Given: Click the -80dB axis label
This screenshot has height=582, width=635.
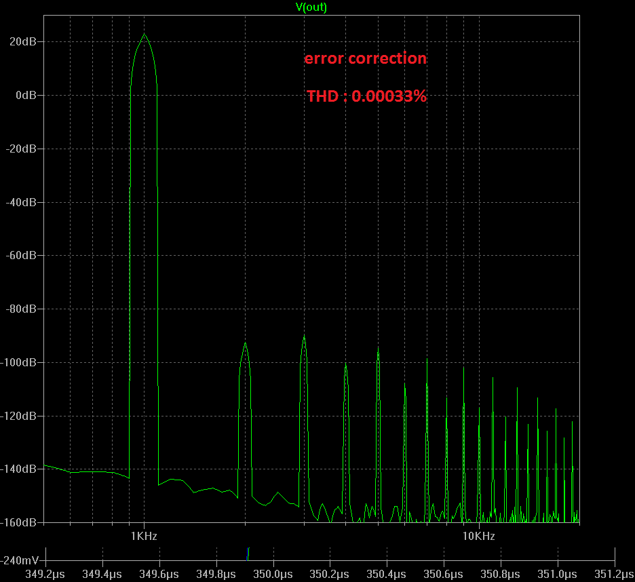Looking at the screenshot, I should coord(21,309).
